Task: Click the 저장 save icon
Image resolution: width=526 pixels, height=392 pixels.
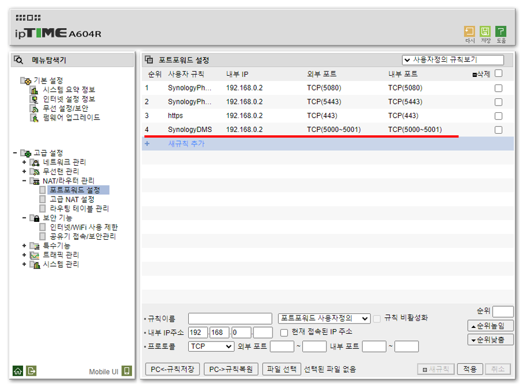Action: click(485, 31)
